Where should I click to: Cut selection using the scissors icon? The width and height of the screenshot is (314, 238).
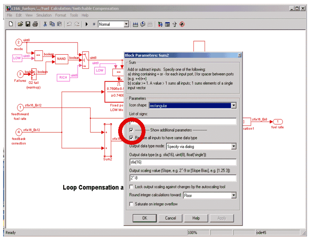(45, 24)
